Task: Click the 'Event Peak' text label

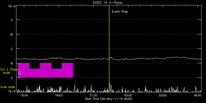Action: (x=120, y=12)
